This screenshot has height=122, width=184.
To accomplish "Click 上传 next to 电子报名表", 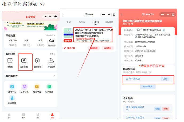I will (165, 79).
